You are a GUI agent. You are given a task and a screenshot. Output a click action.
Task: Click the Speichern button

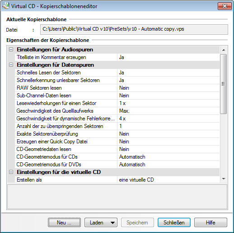click(137, 223)
